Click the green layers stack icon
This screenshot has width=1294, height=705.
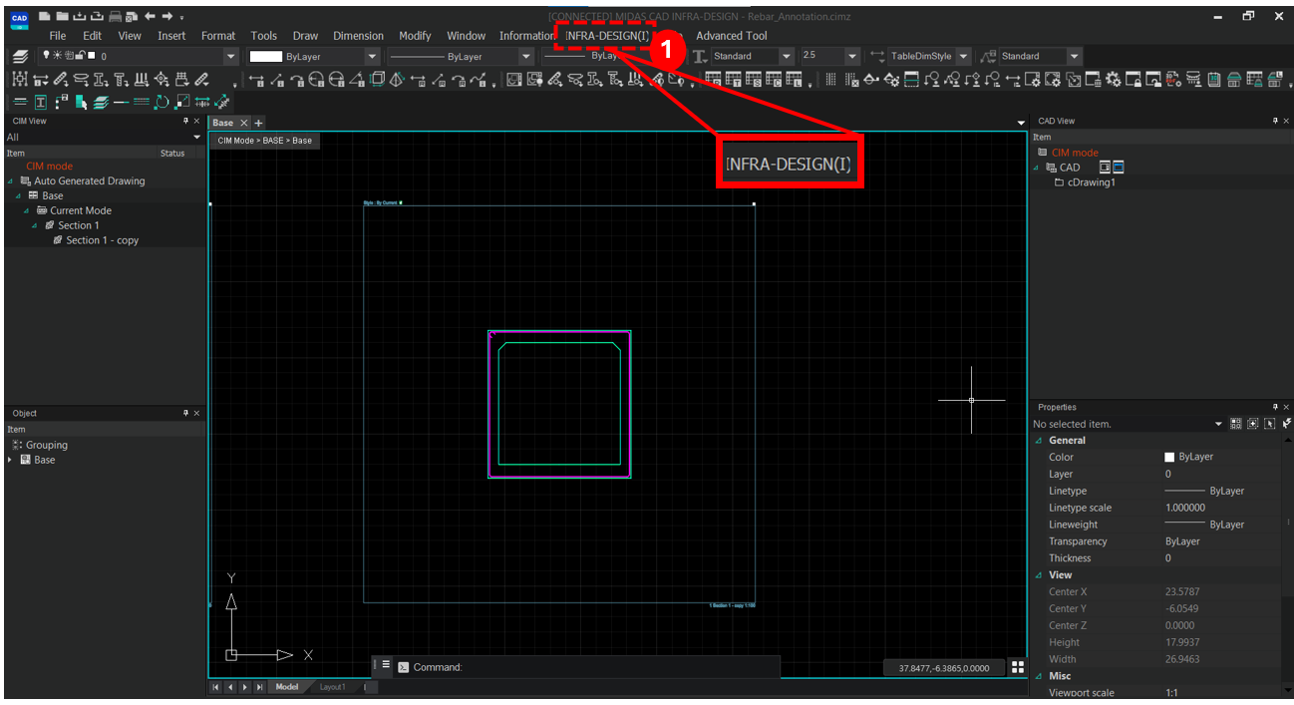tap(101, 102)
